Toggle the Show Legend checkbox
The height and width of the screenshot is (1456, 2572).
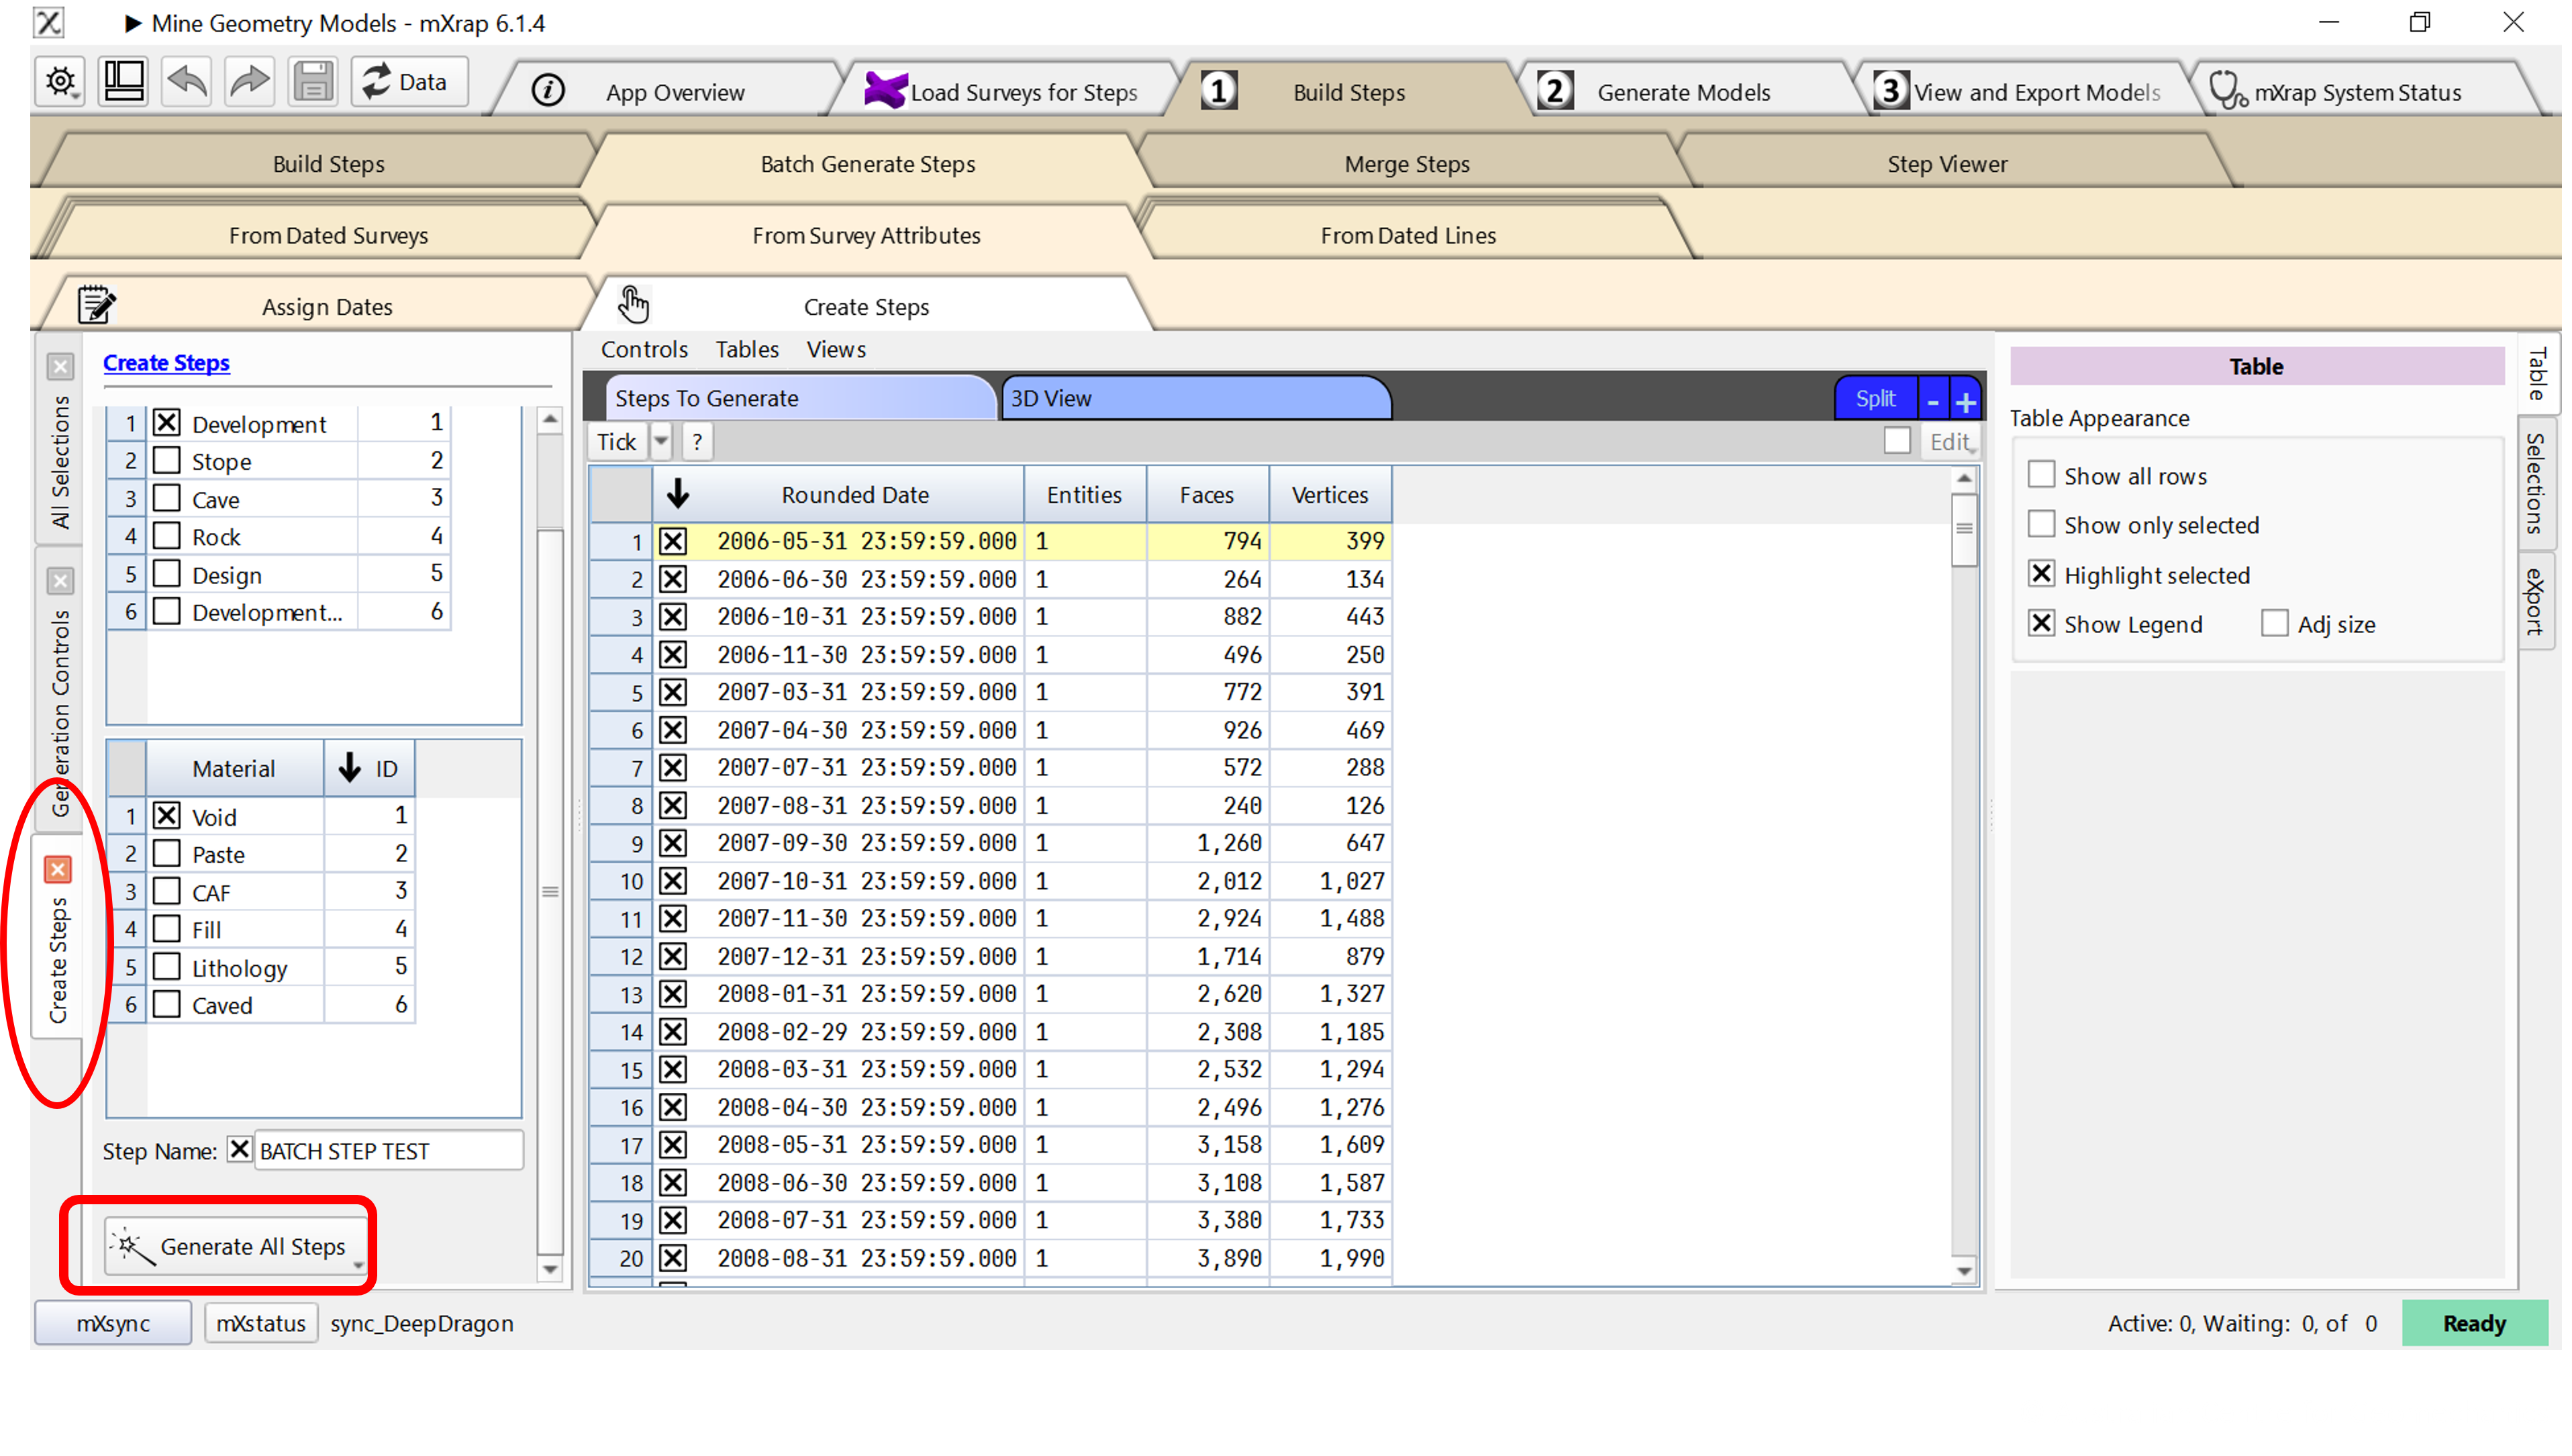tap(2040, 624)
